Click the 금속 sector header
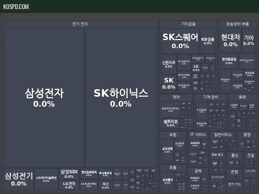 tap(198, 171)
